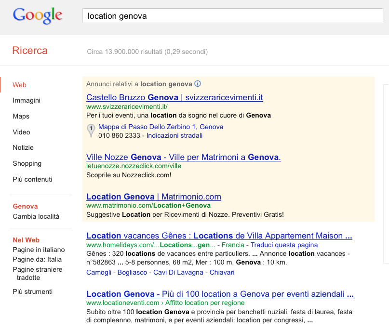Screen dimensions: 389x331
Task: Expand Più strumenti options
Action: click(32, 291)
